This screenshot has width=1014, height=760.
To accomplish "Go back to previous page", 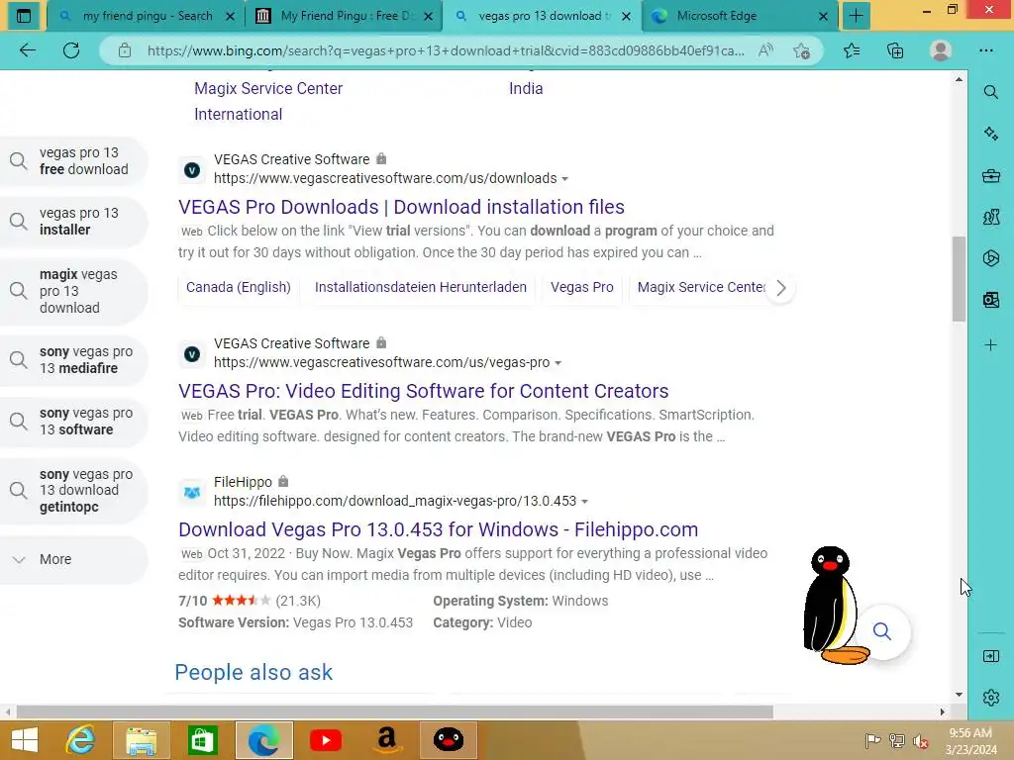I will coord(27,50).
